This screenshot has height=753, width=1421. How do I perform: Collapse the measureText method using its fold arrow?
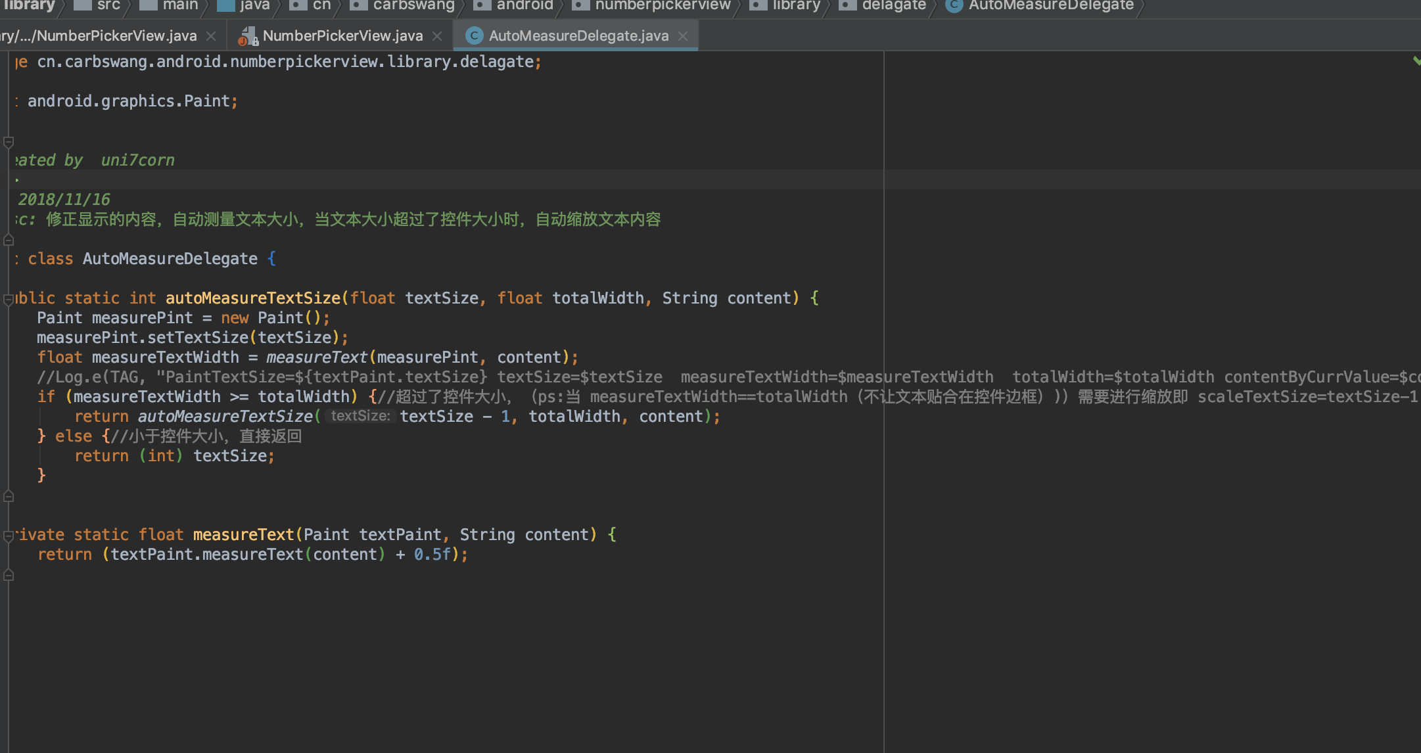click(x=8, y=534)
